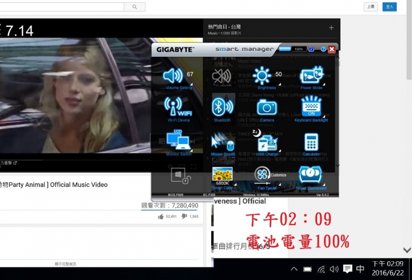Open the Power Mode icon
The image size is (412, 280).
pyautogui.click(x=312, y=75)
